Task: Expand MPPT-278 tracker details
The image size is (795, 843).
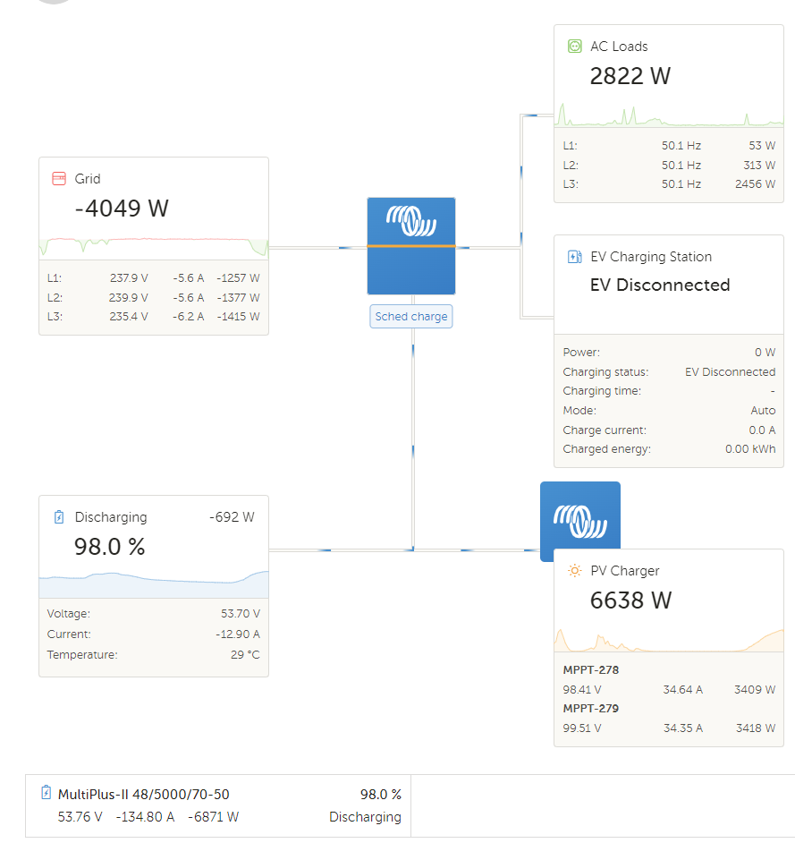Action: click(591, 669)
